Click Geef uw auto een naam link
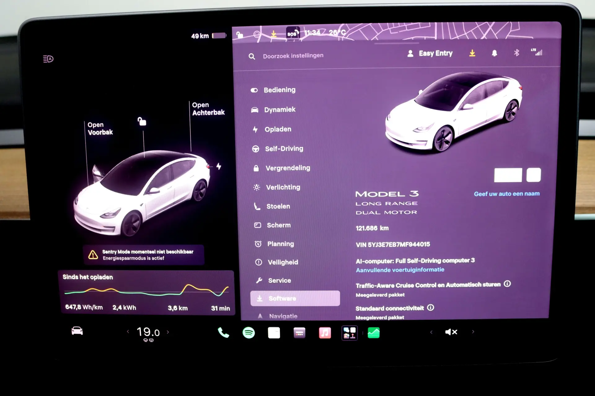Screen dimensions: 595x396 (x=507, y=194)
